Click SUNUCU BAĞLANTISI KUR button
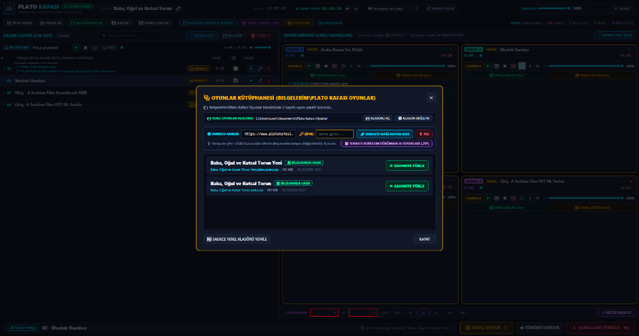 (384, 134)
